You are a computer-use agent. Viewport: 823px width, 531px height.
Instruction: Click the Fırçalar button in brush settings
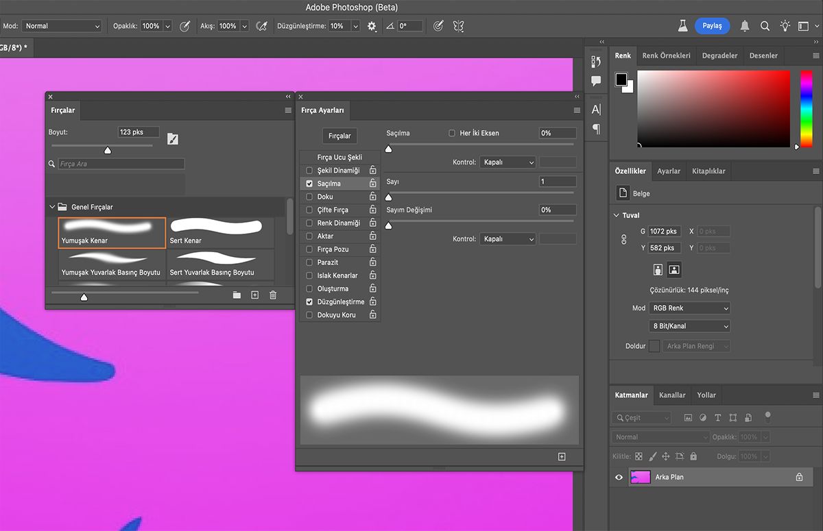(x=339, y=136)
